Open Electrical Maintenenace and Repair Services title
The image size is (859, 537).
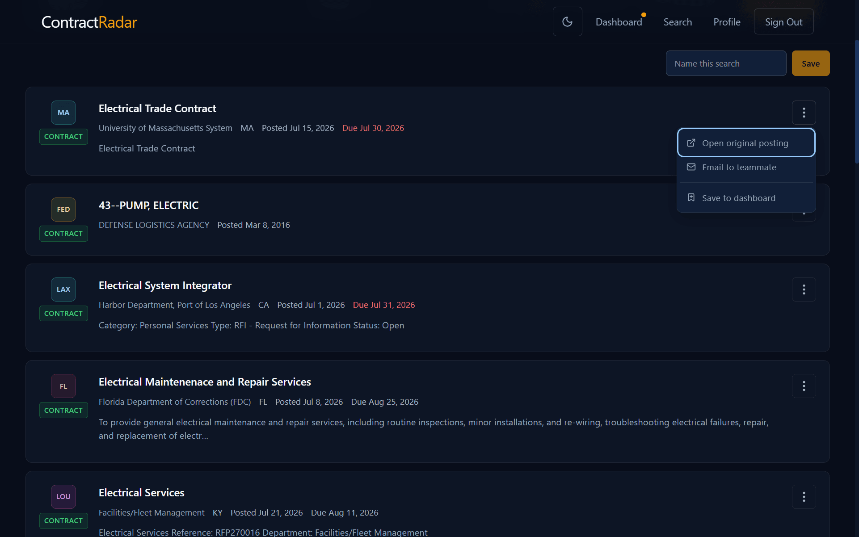coord(205,382)
